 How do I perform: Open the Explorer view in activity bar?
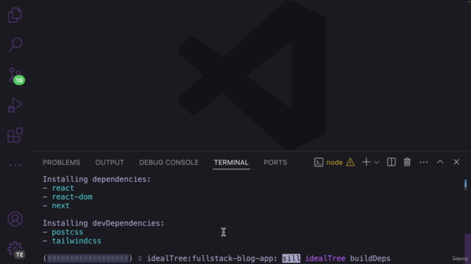pyautogui.click(x=15, y=15)
